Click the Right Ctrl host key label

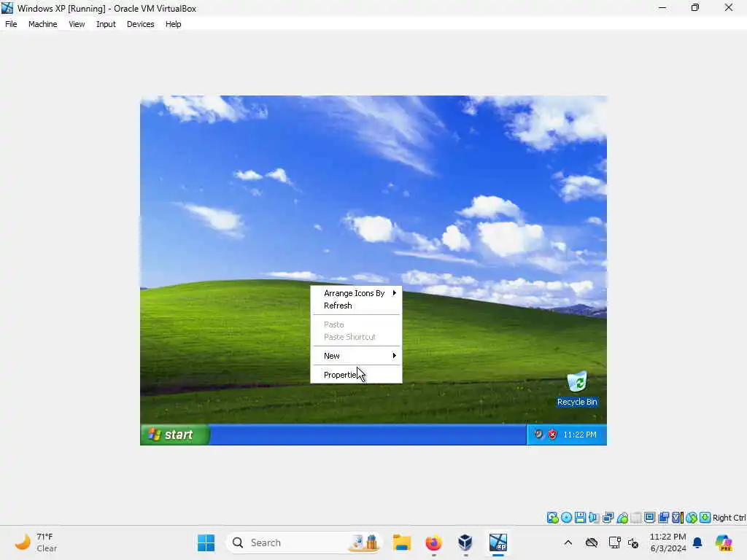729,518
